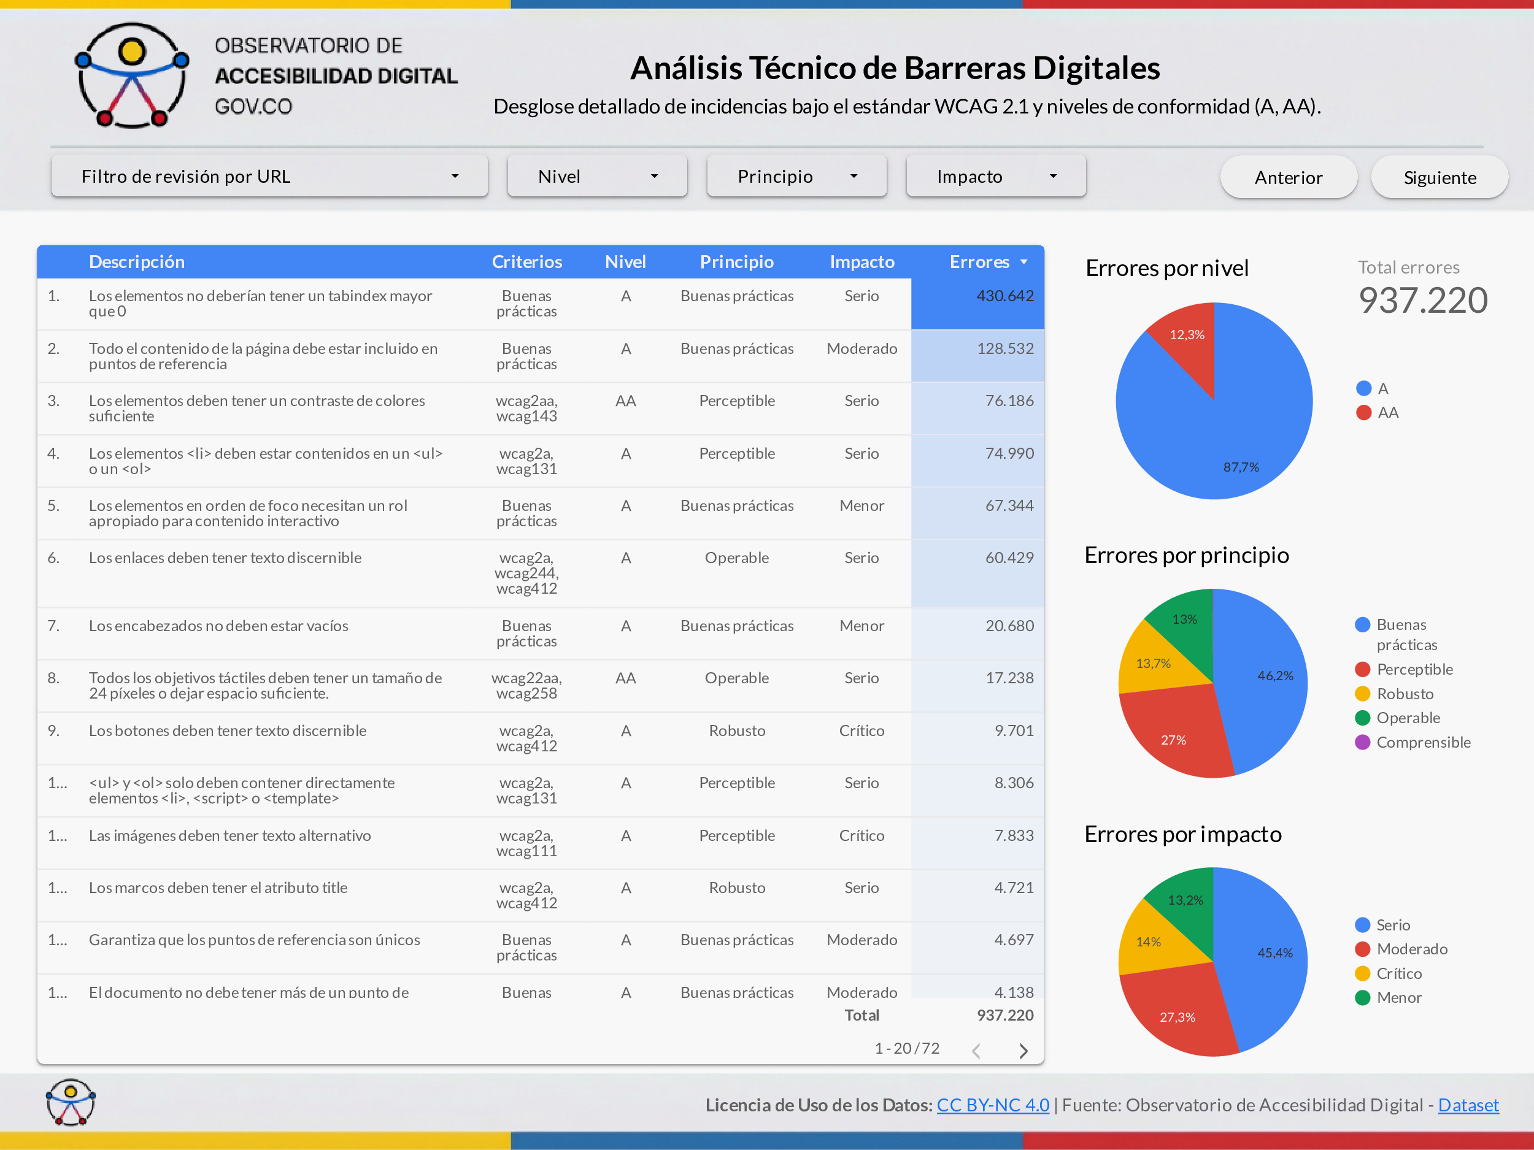Select row 'Los enlaces deben tener texto discernible'

(541, 573)
